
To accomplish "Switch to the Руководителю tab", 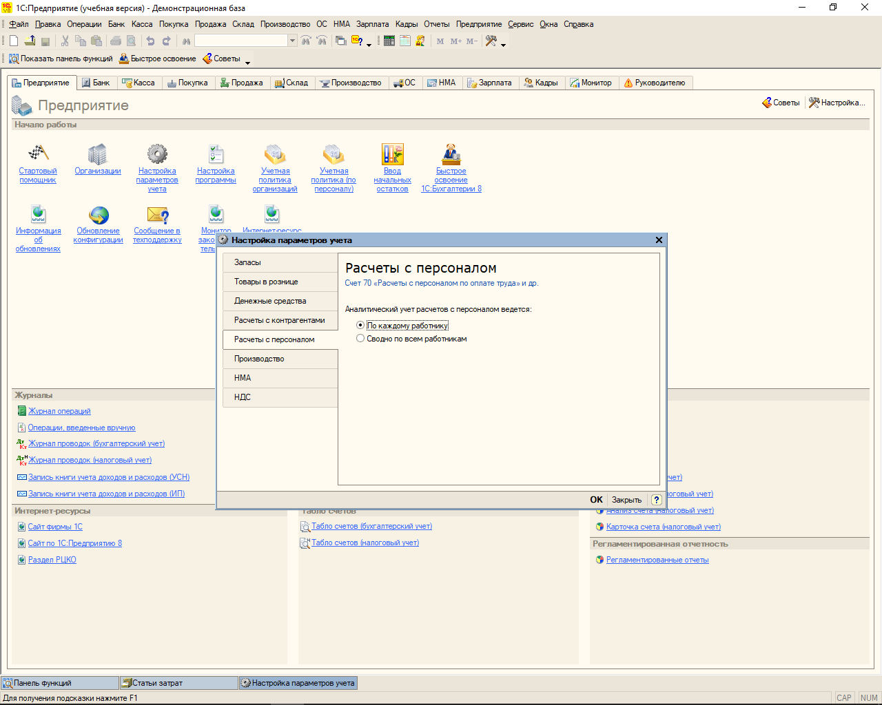I will tap(655, 83).
